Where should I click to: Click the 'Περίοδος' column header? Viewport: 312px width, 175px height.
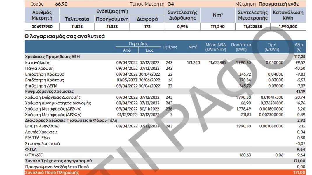[x=138, y=43]
